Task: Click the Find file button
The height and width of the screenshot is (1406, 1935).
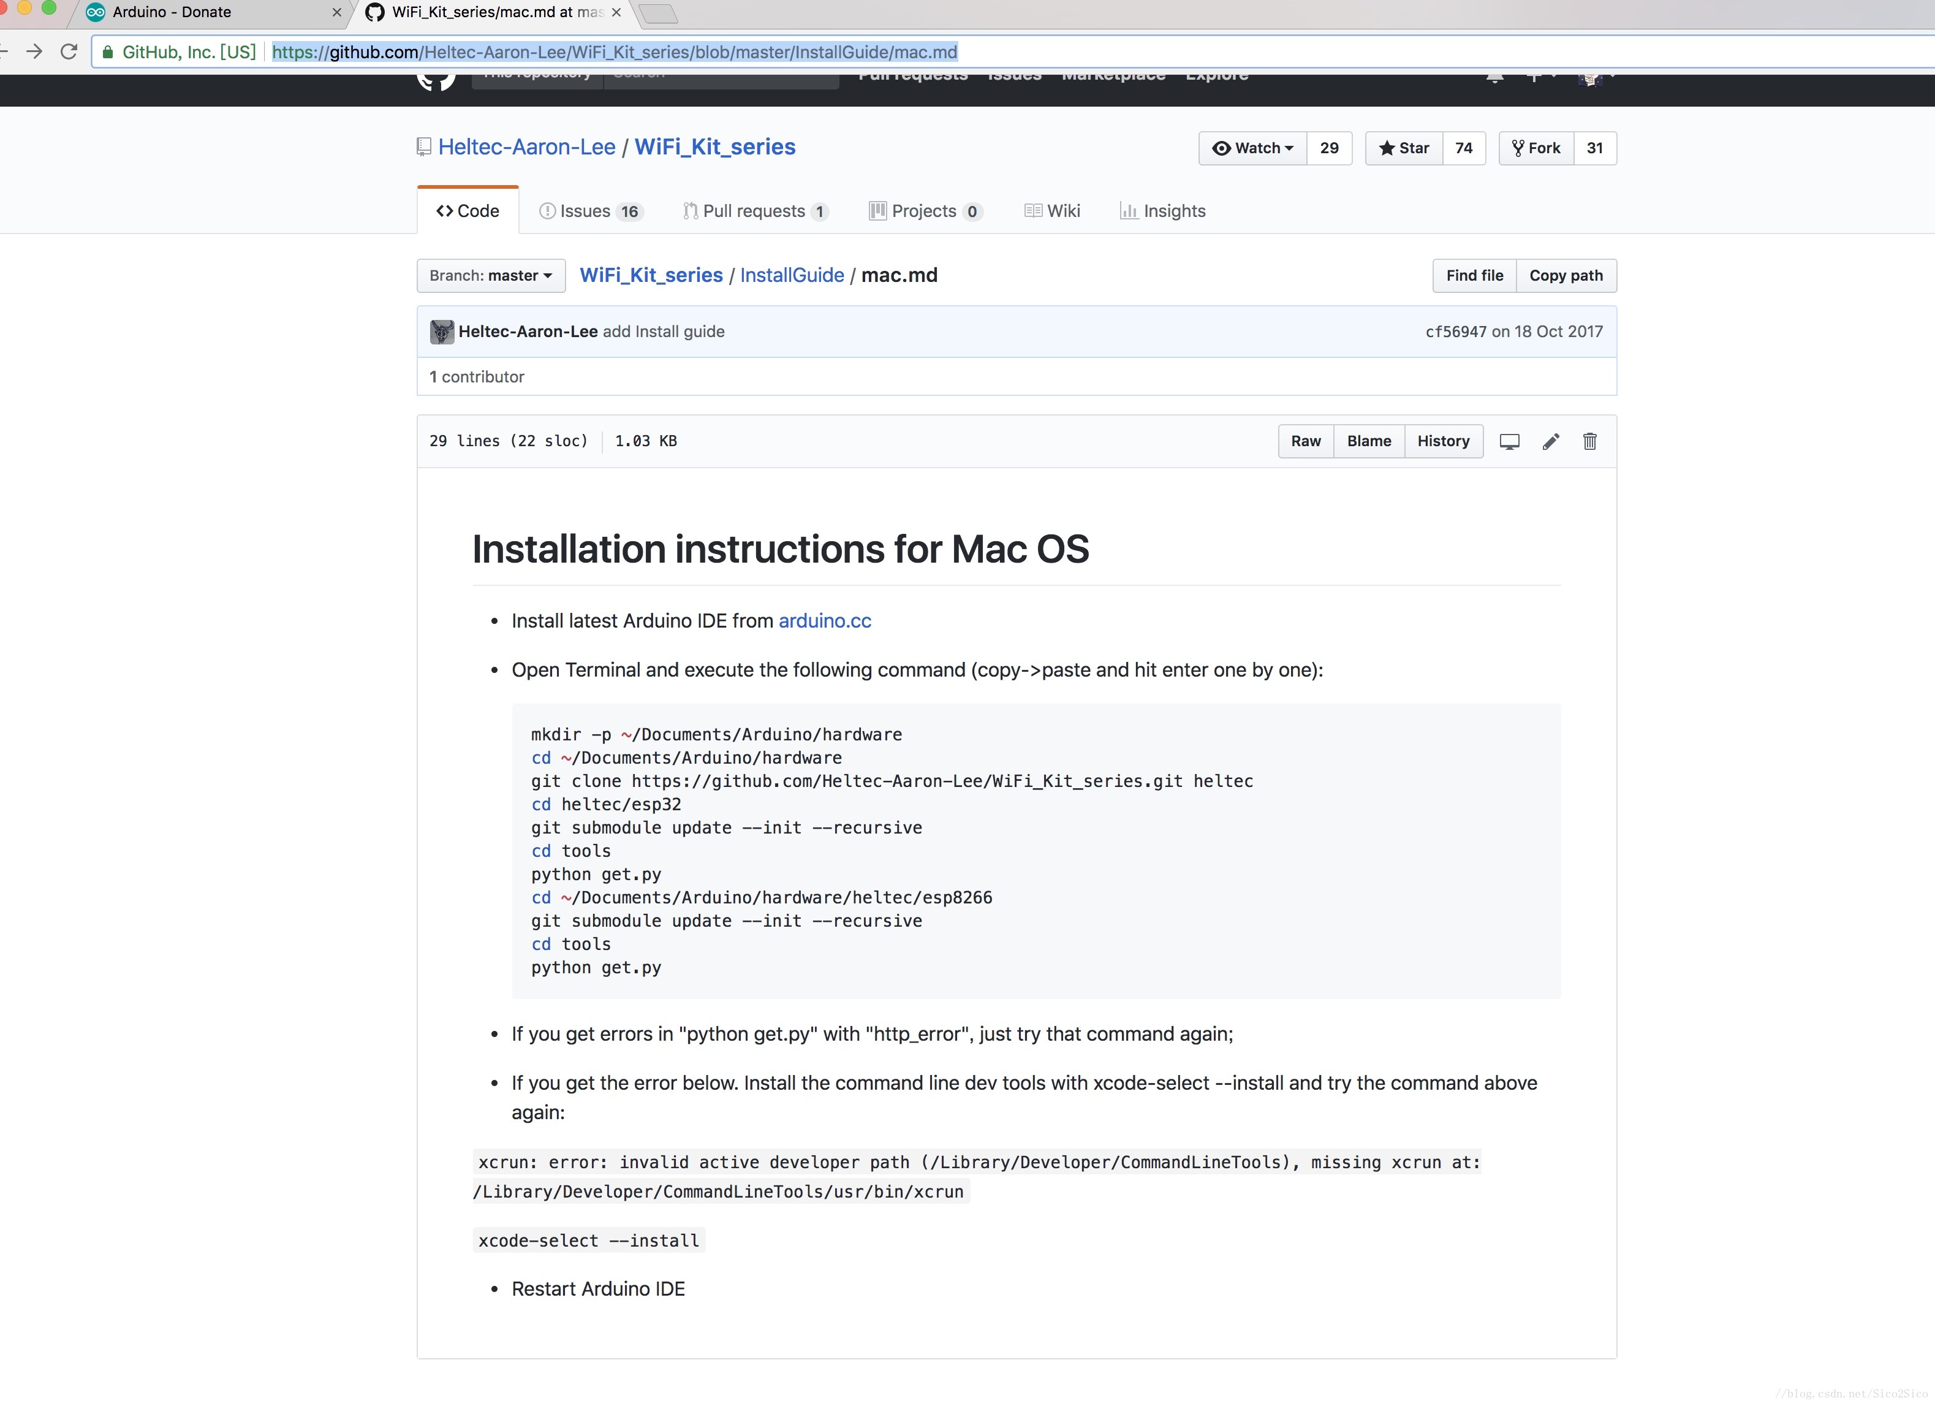Action: pos(1474,275)
